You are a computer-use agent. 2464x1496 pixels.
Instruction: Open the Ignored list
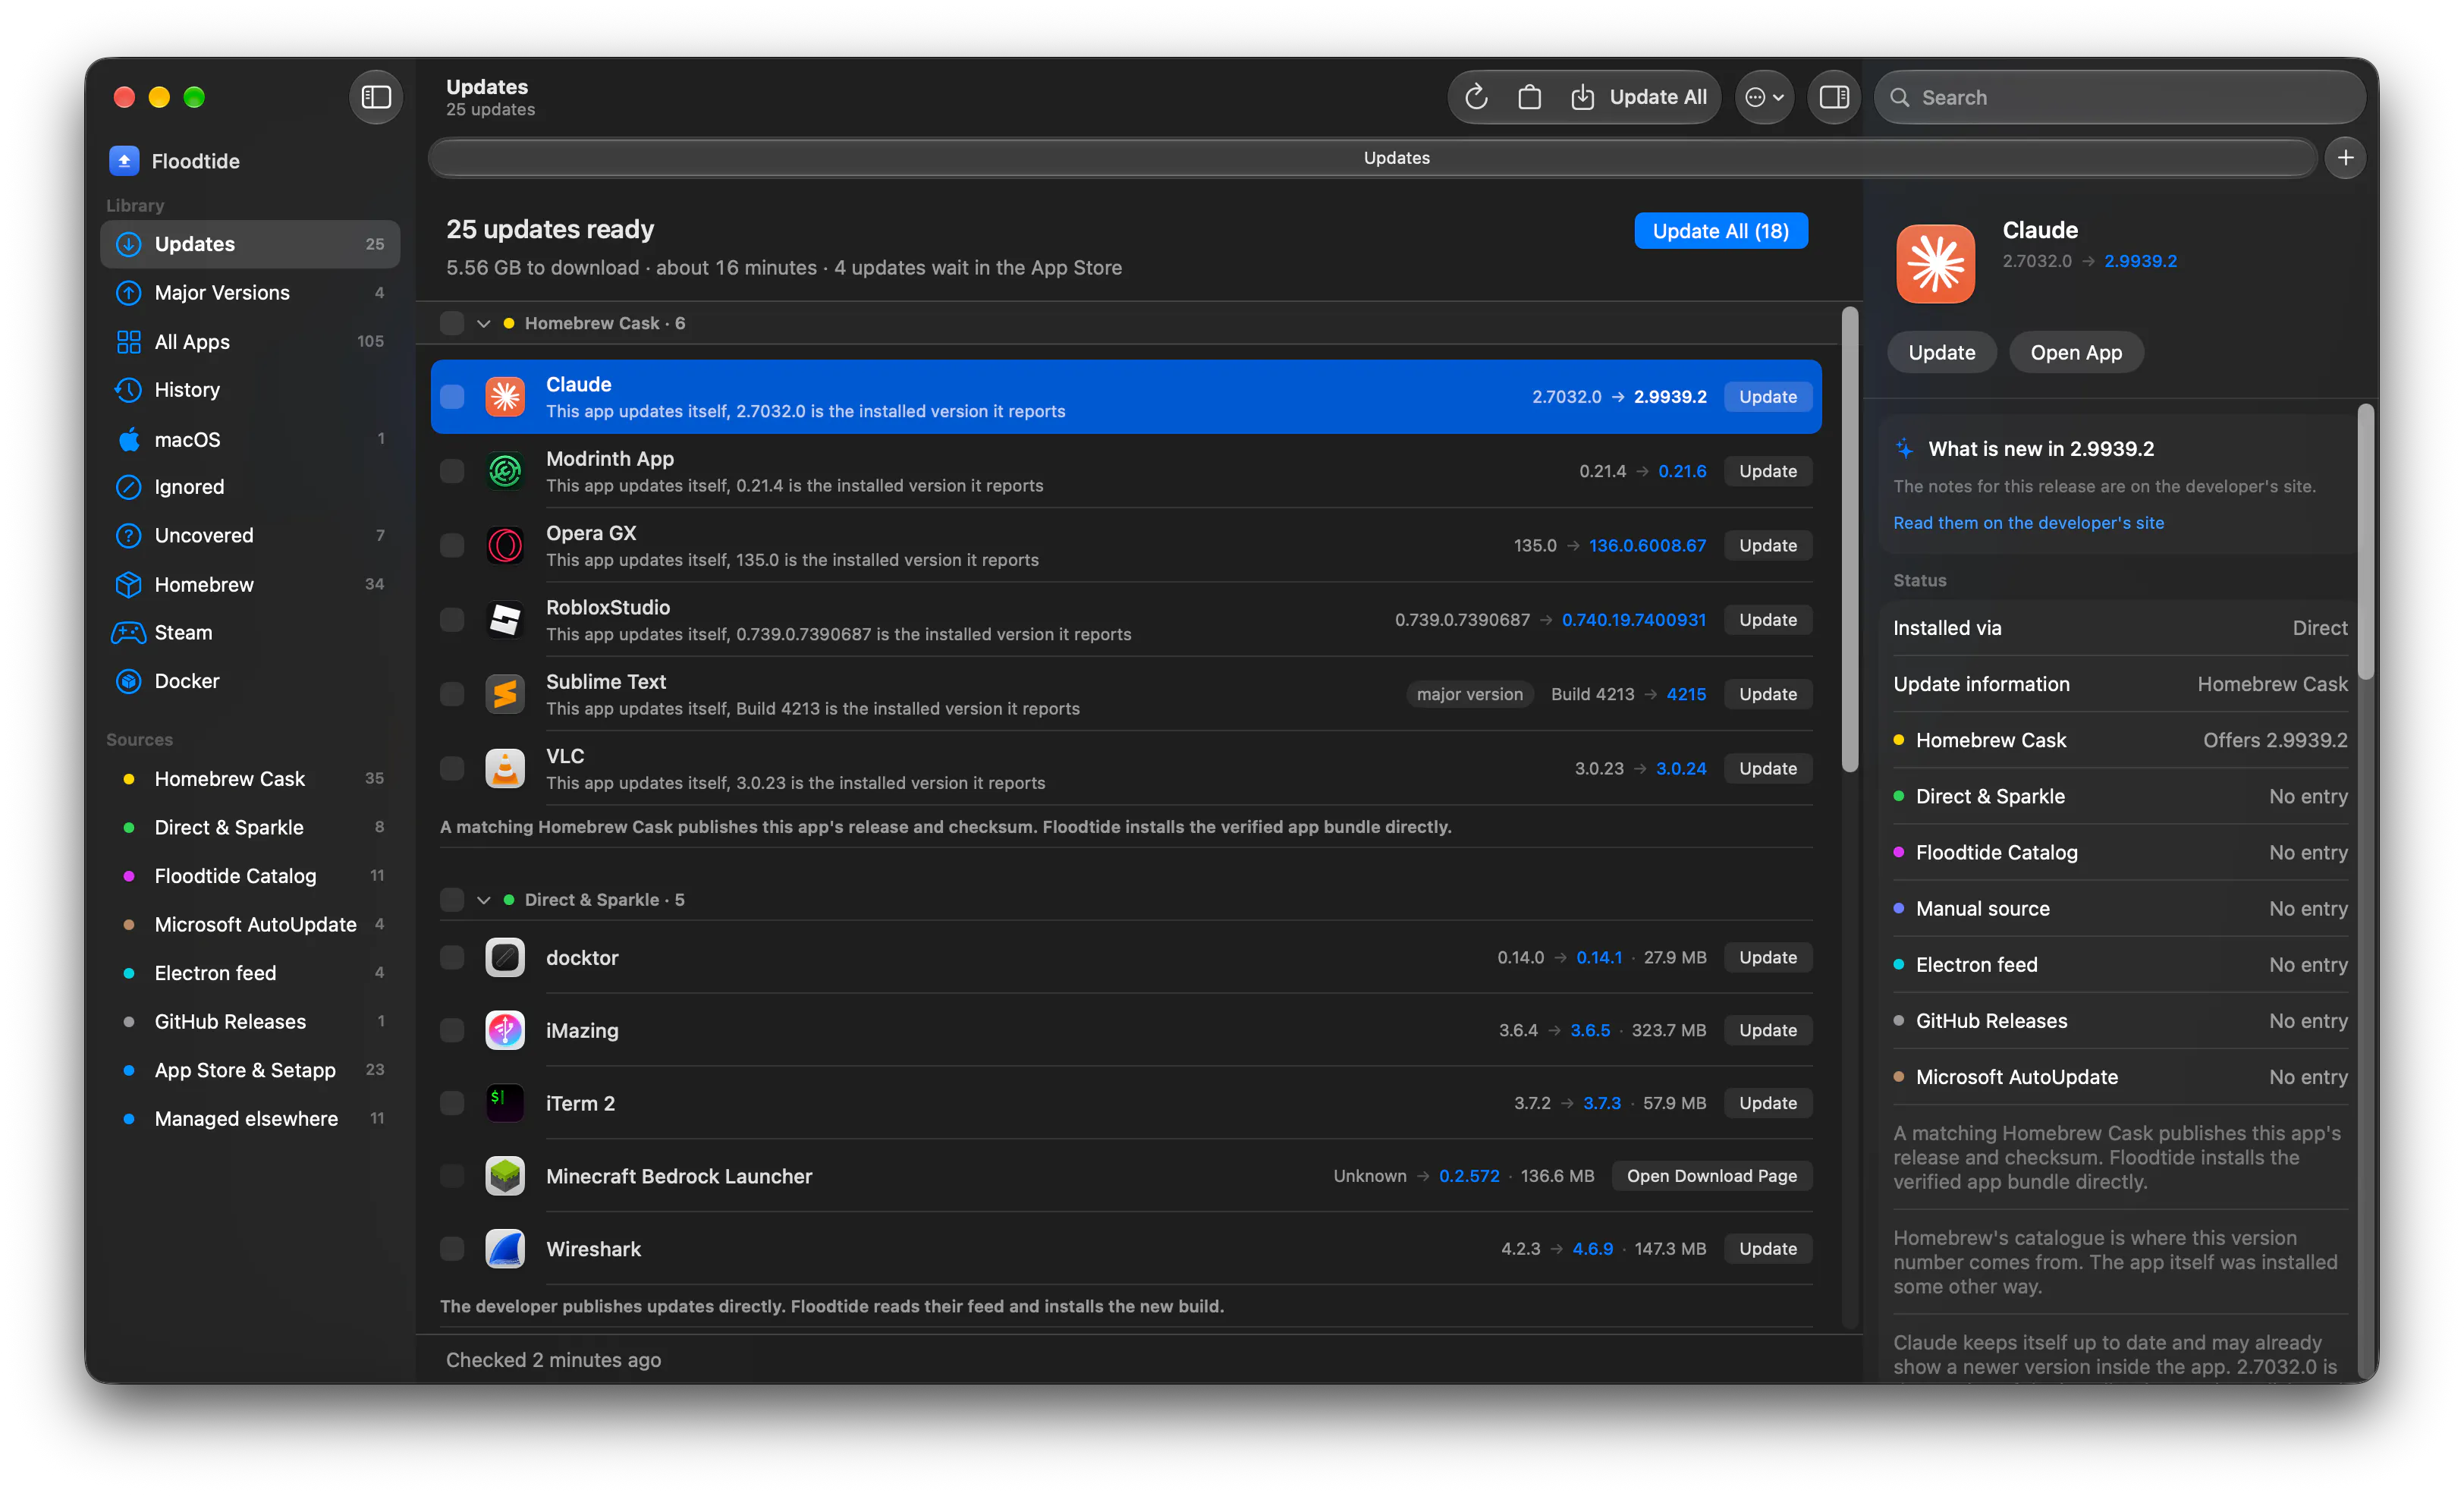pyautogui.click(x=250, y=487)
